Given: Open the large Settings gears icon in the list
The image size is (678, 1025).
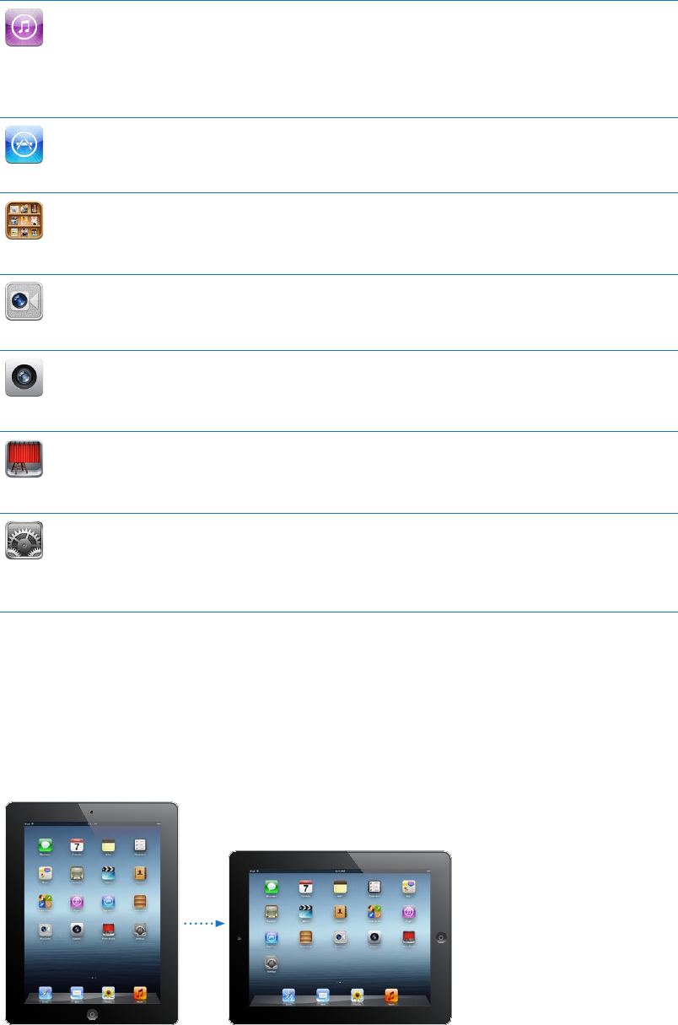Looking at the screenshot, I should tap(24, 541).
